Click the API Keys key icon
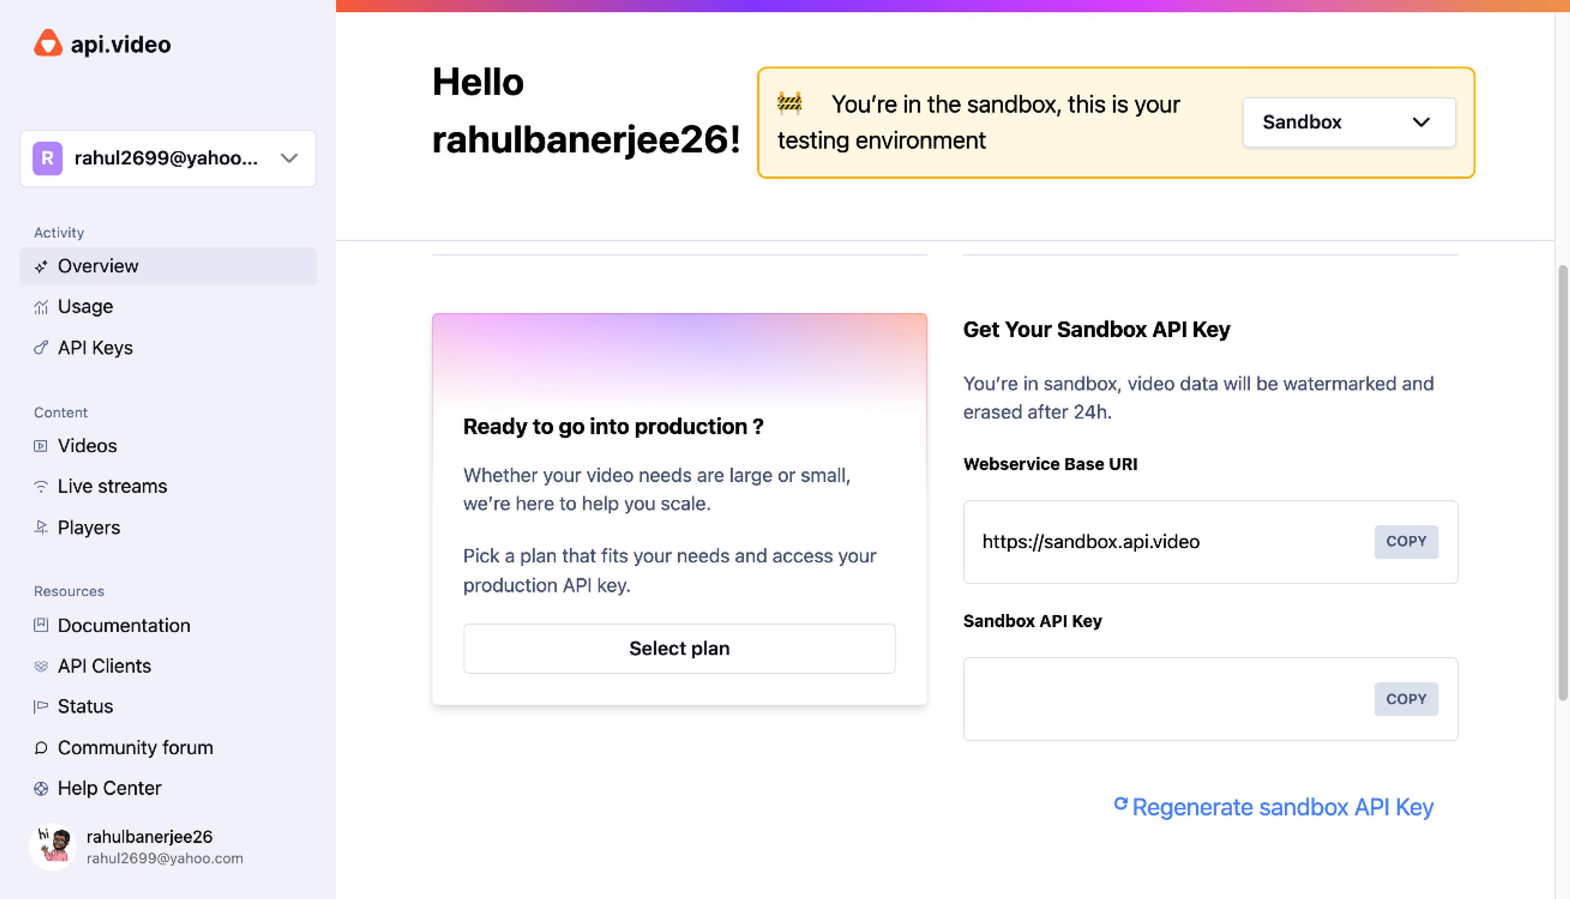The image size is (1570, 899). (x=41, y=348)
